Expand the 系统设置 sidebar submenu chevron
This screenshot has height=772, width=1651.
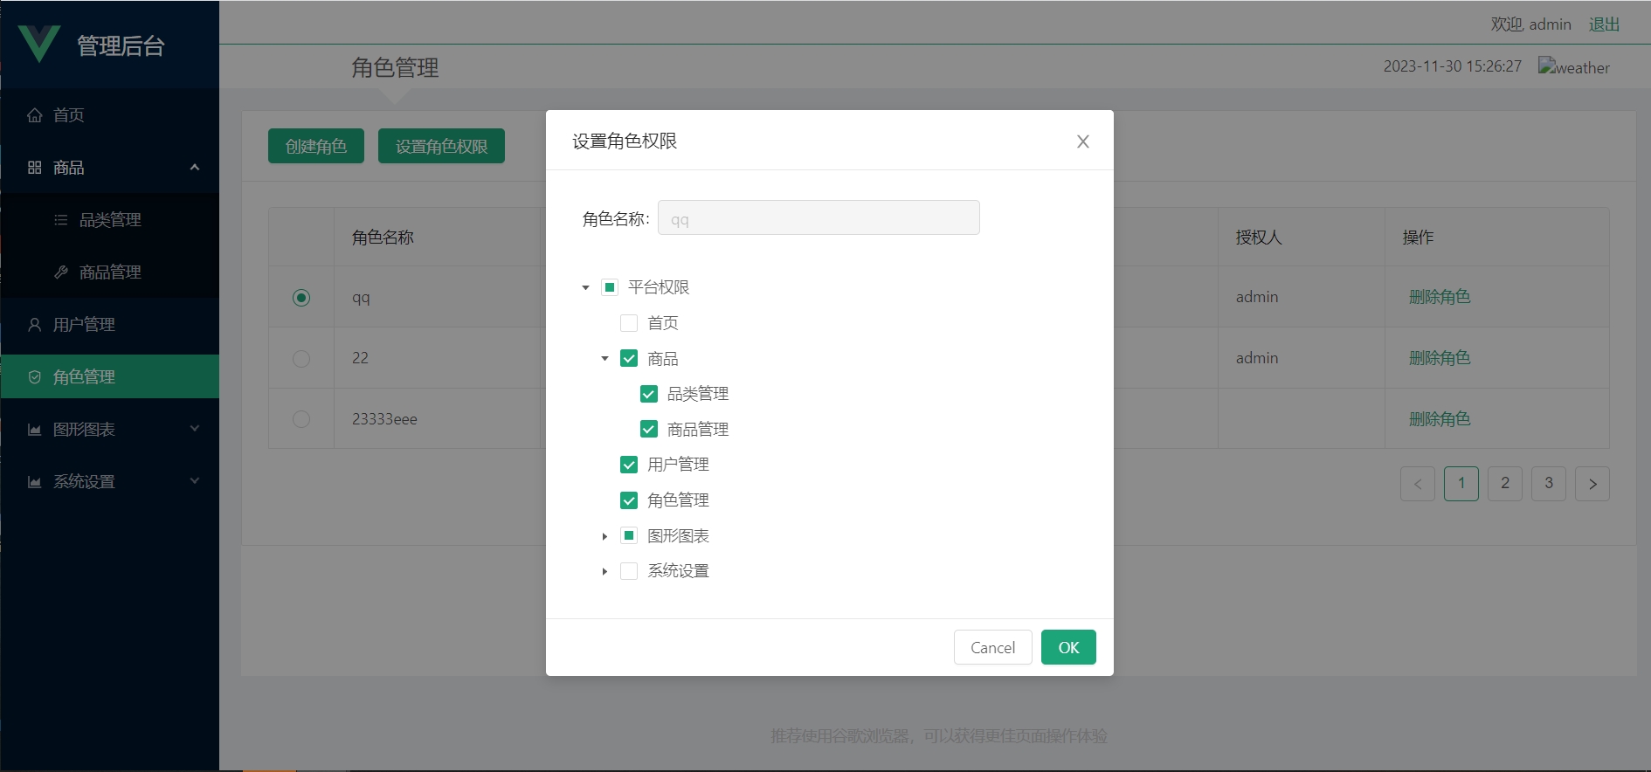pyautogui.click(x=195, y=481)
